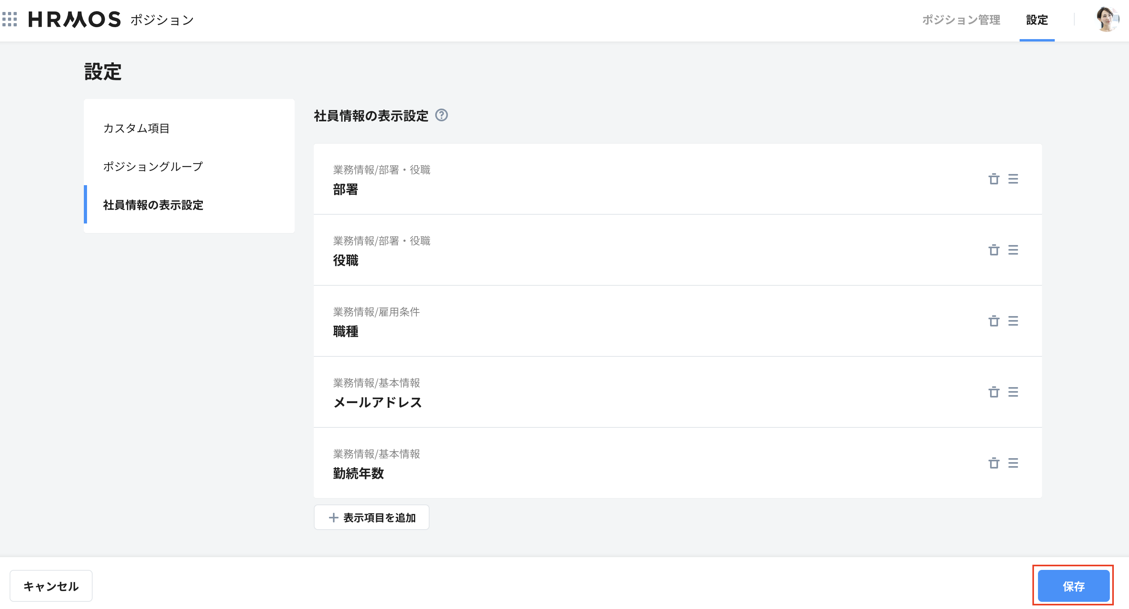The height and width of the screenshot is (609, 1129).
Task: Delete the 部署 display item via trash icon
Action: 994,179
